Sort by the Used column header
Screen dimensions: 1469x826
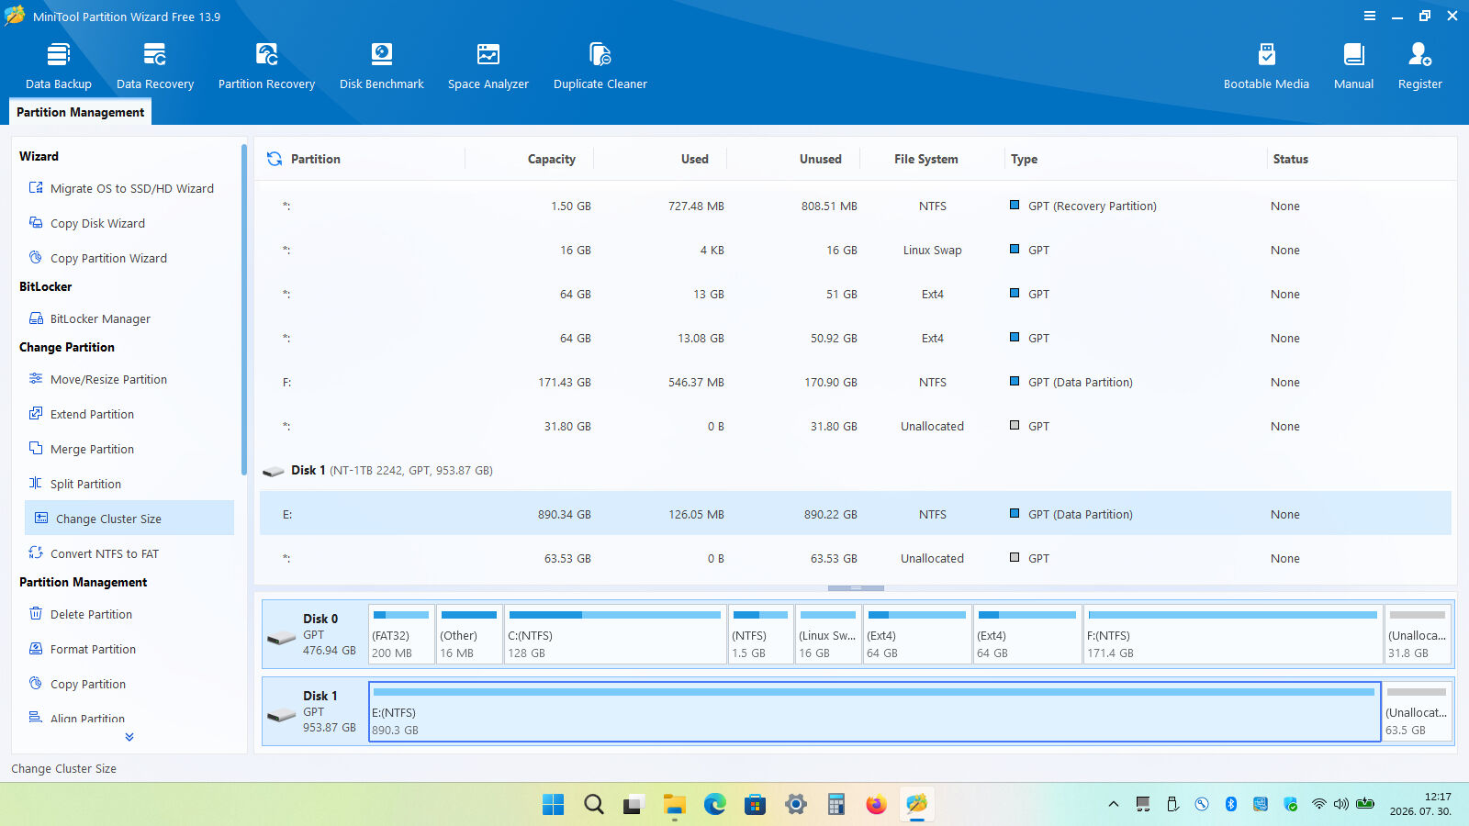pyautogui.click(x=694, y=159)
